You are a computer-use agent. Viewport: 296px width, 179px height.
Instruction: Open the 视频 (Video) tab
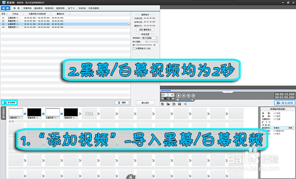5,8
